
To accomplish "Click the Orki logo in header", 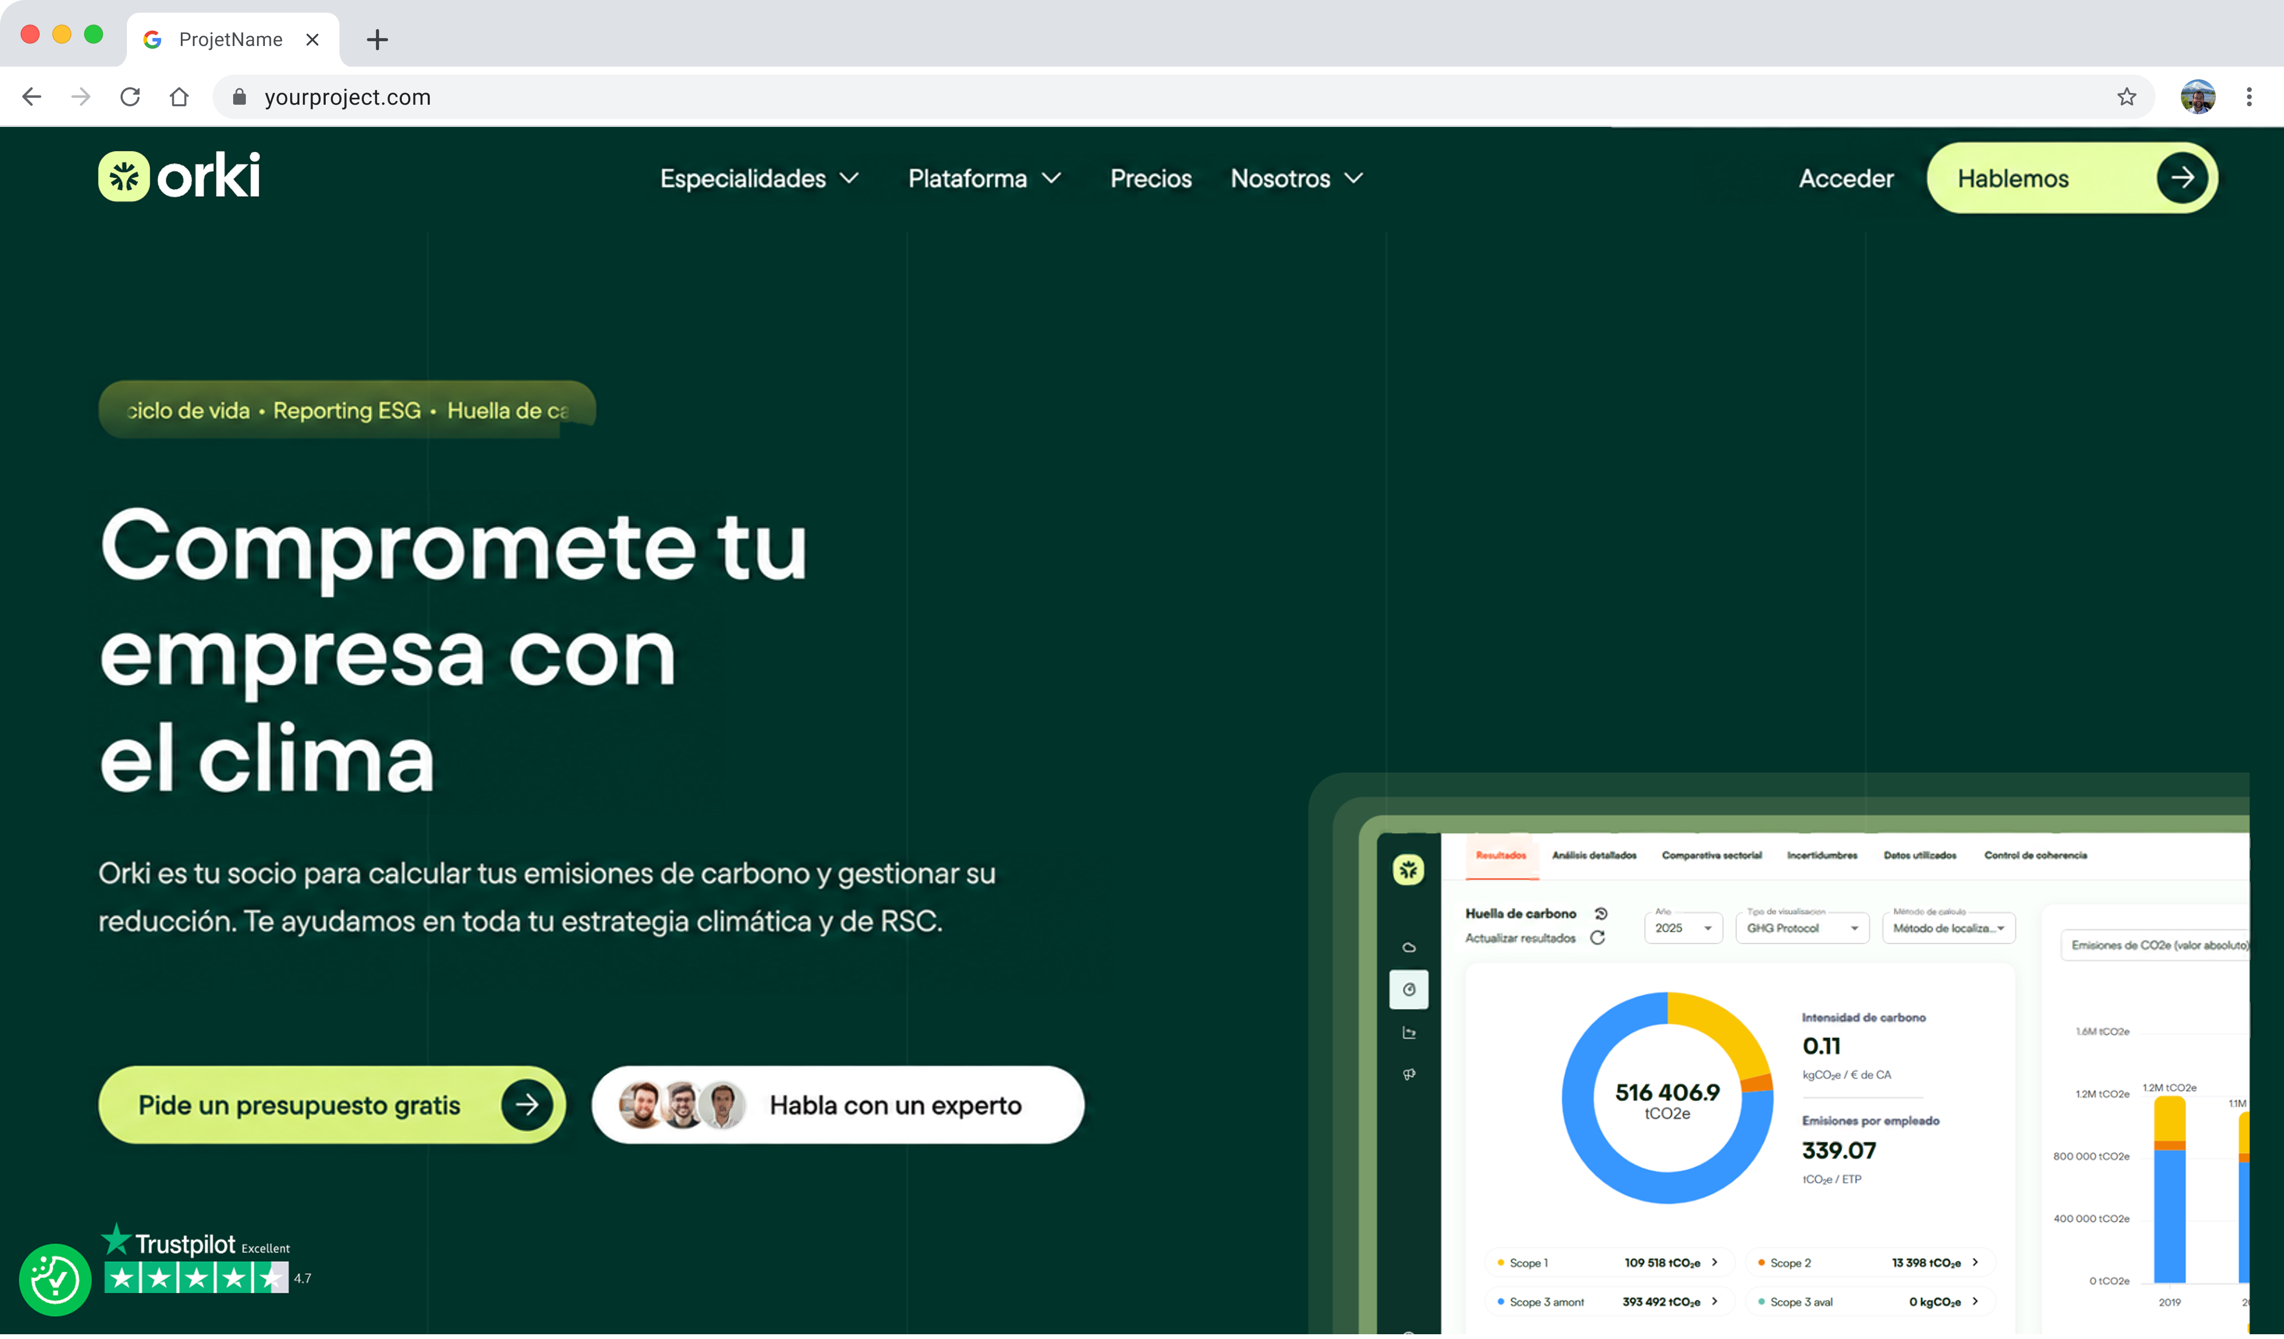I will pos(179,177).
